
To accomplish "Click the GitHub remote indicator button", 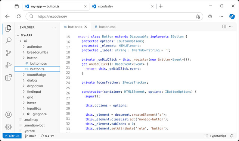I will (x=12, y=136).
